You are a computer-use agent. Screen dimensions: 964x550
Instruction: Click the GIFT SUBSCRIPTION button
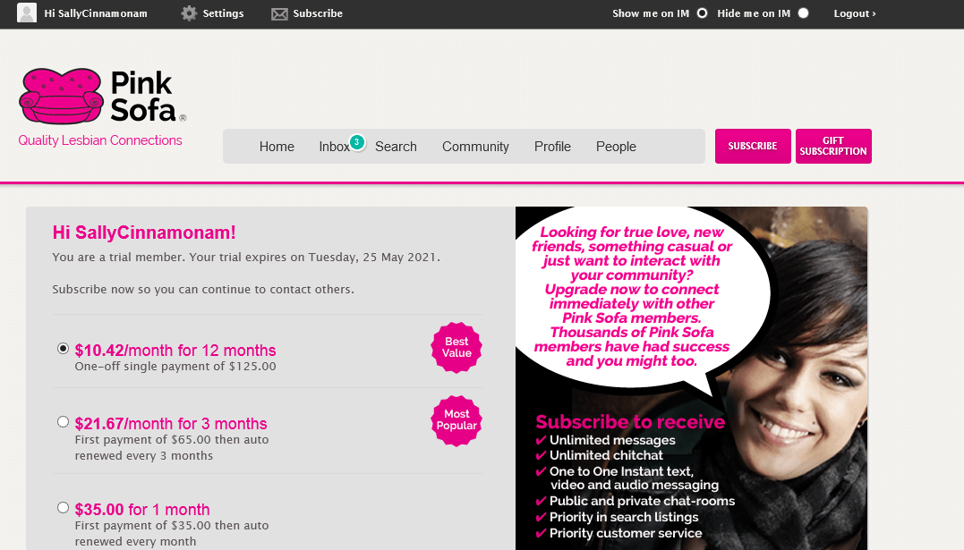[x=833, y=147]
